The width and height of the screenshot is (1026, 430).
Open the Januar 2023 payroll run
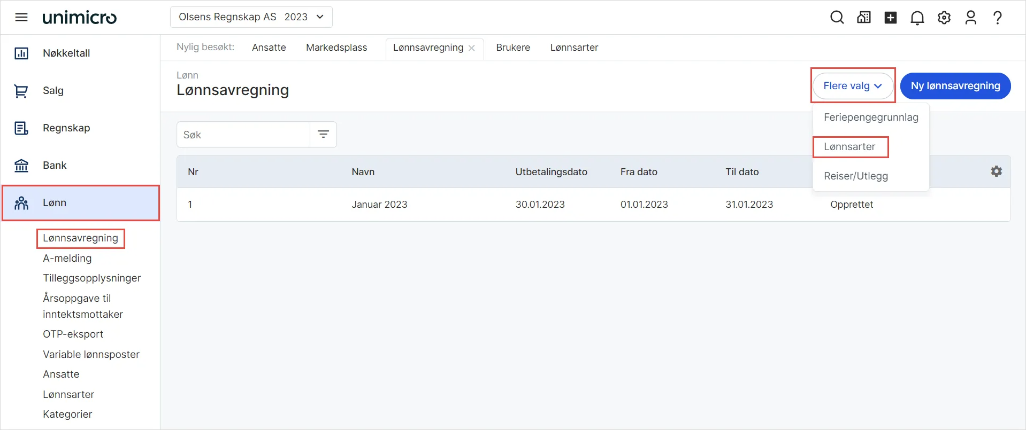pos(379,205)
